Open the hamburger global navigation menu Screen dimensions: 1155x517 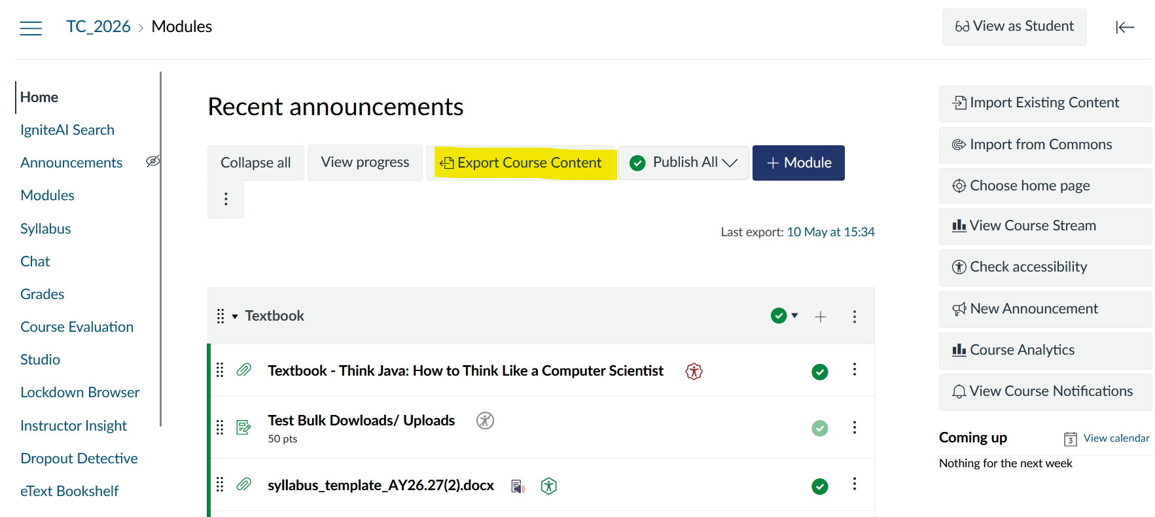31,27
